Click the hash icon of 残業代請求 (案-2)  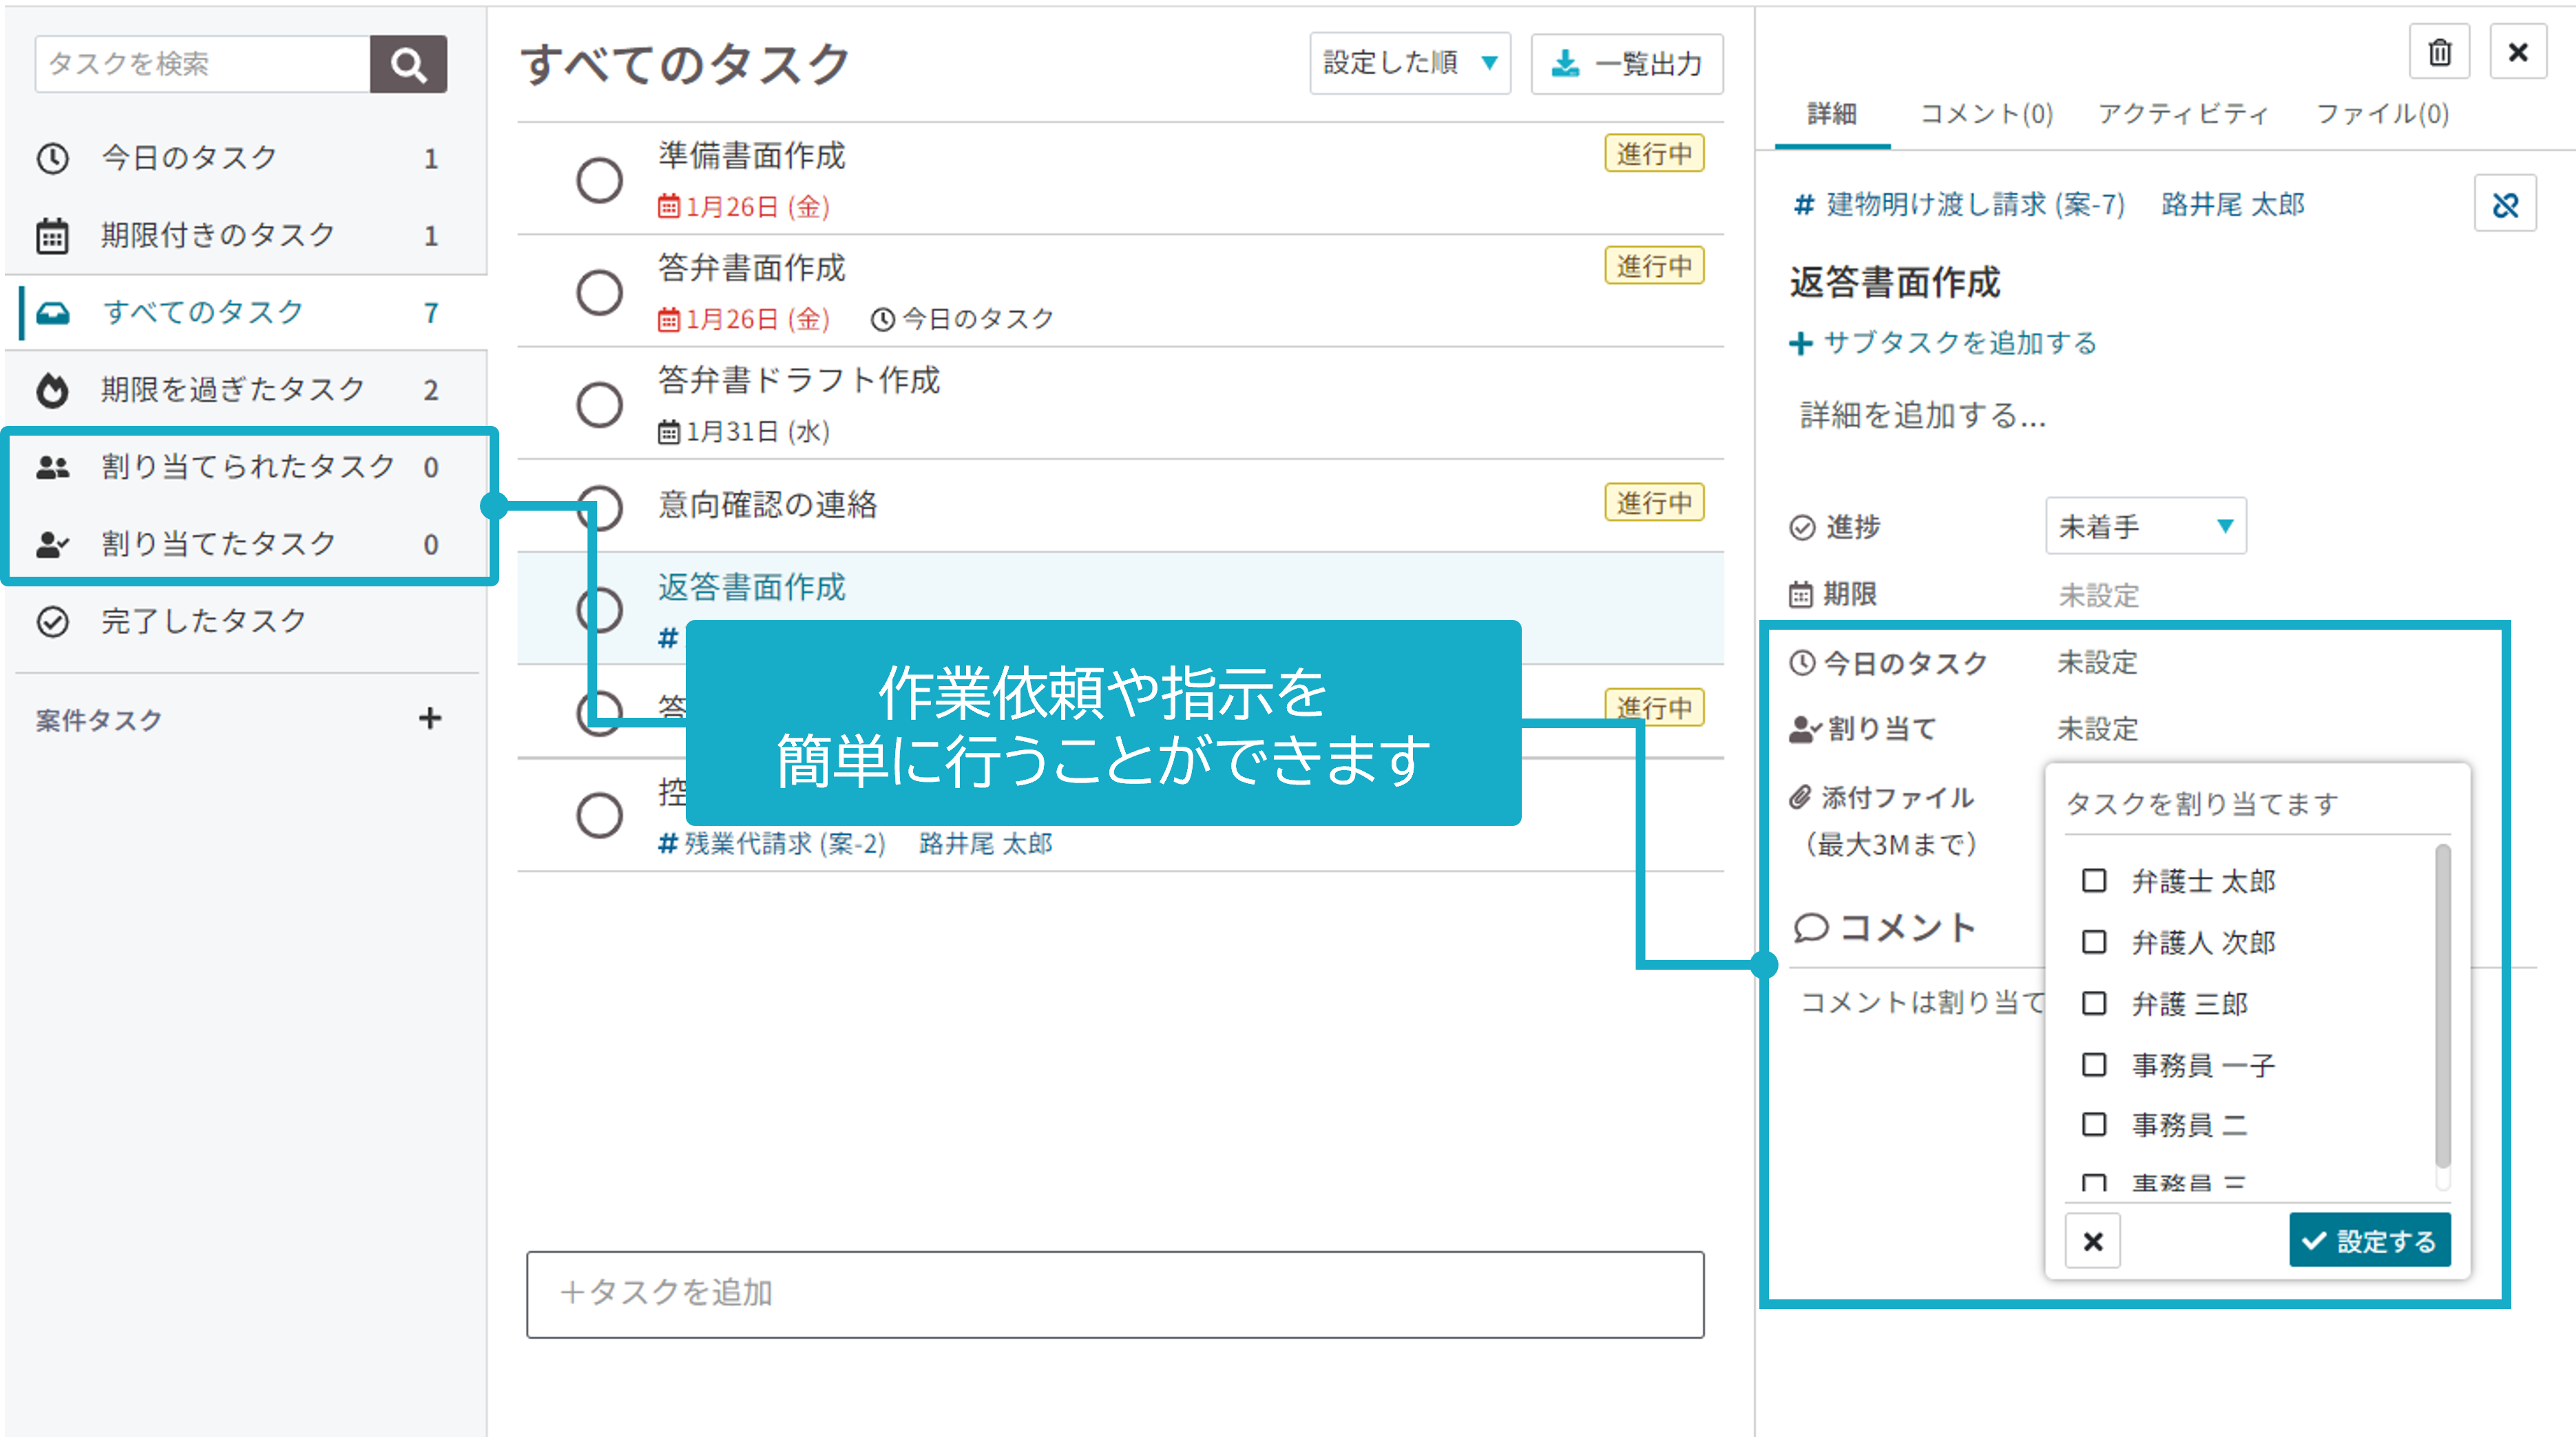coord(667,844)
